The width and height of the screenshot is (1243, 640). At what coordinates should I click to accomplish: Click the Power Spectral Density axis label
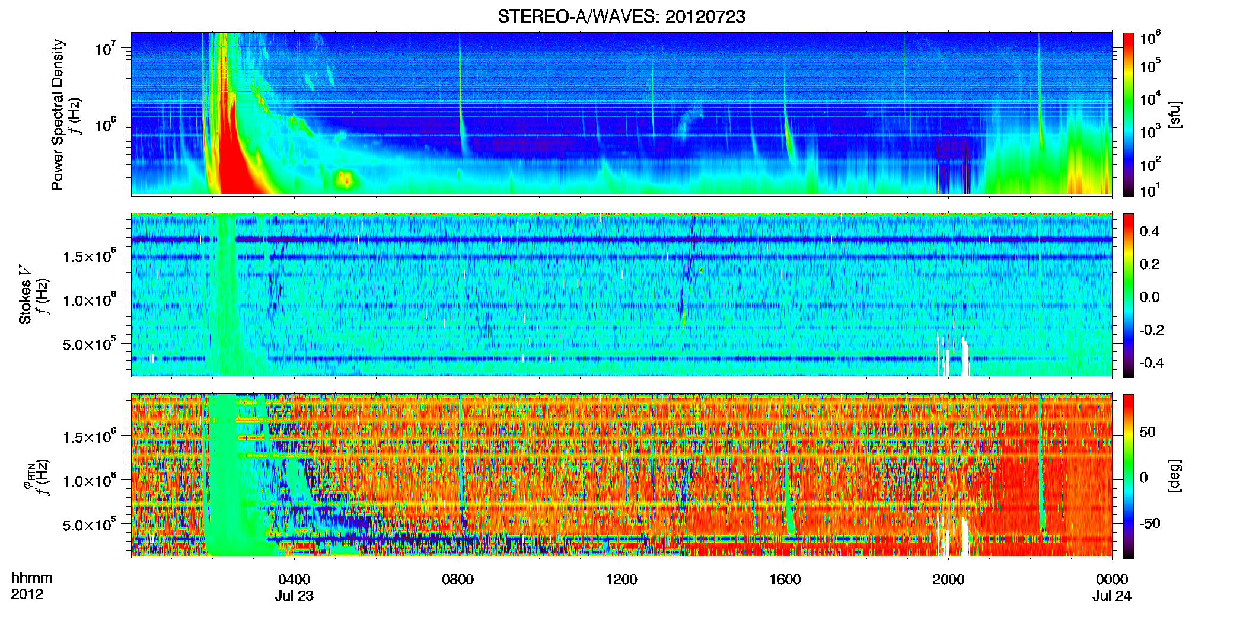point(58,114)
